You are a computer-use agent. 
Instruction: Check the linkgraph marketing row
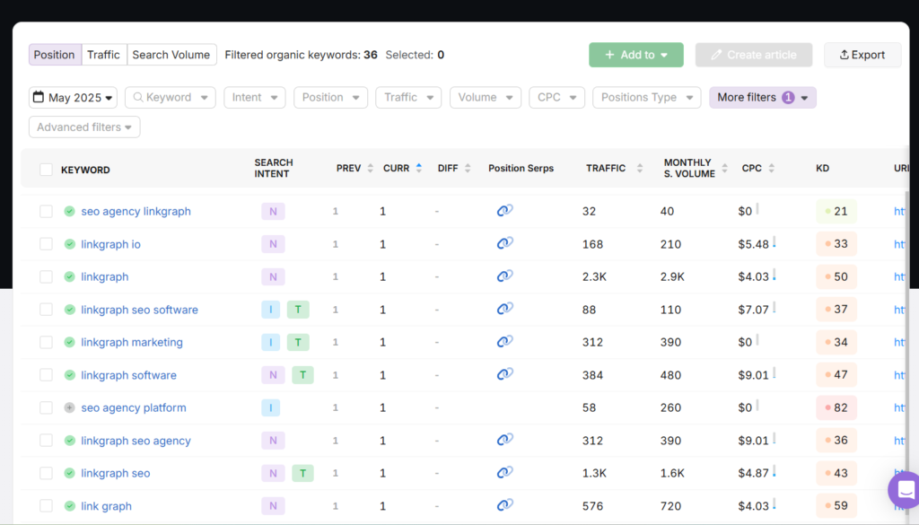click(46, 342)
